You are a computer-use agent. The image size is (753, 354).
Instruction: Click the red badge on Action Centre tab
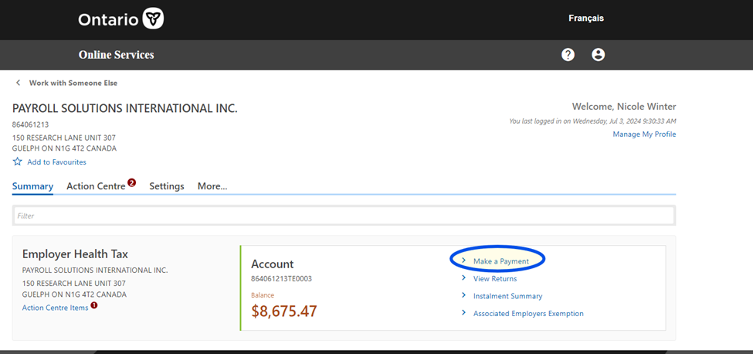click(131, 183)
